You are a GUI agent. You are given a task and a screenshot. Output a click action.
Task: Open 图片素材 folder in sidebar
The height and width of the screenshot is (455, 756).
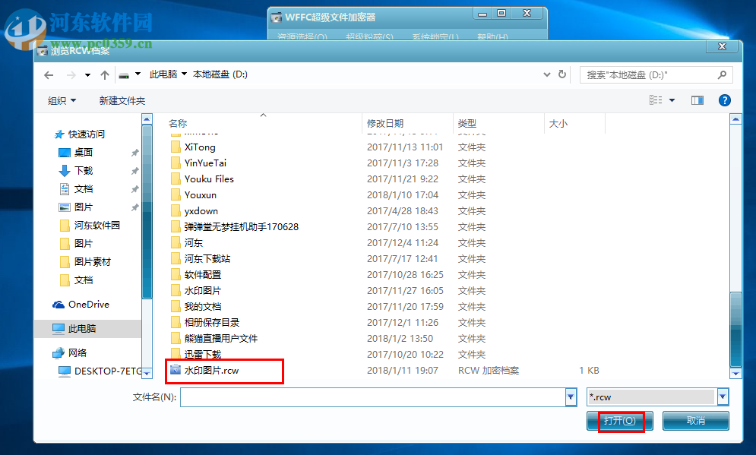pos(92,262)
